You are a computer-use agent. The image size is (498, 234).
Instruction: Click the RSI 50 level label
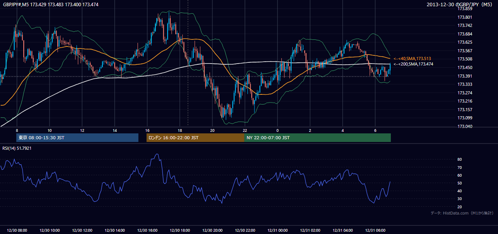point(460,183)
